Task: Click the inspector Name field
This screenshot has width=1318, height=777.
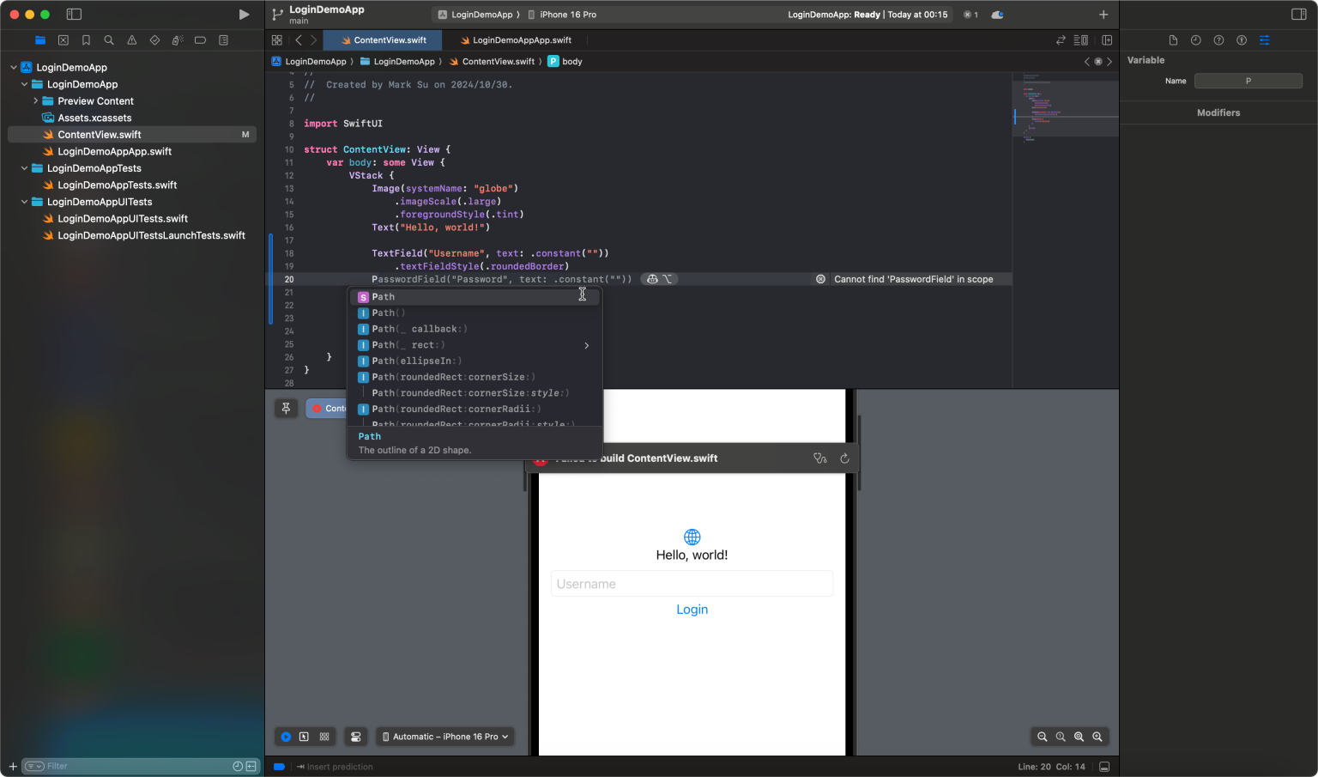Action: (1248, 81)
